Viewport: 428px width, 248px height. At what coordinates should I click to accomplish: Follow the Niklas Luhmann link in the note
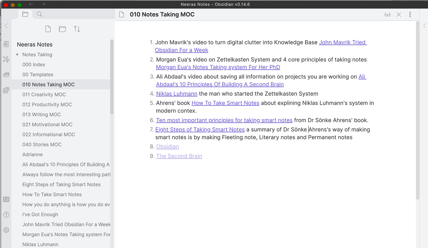[177, 94]
